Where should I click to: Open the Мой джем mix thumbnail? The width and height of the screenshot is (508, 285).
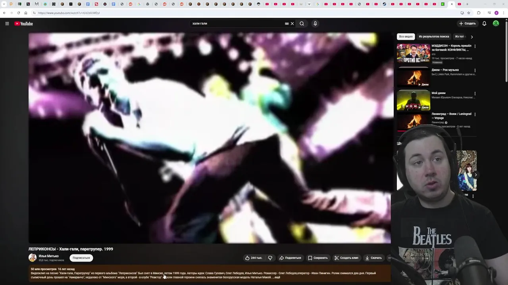coord(413,101)
